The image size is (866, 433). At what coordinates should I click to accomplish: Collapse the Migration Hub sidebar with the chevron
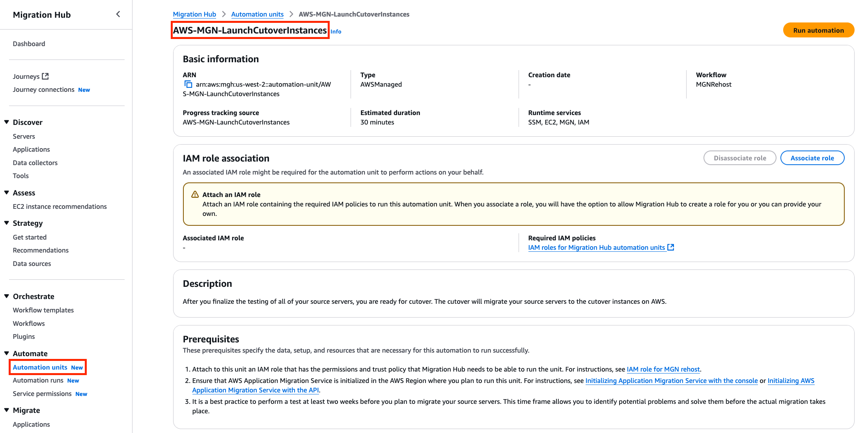pyautogui.click(x=118, y=14)
